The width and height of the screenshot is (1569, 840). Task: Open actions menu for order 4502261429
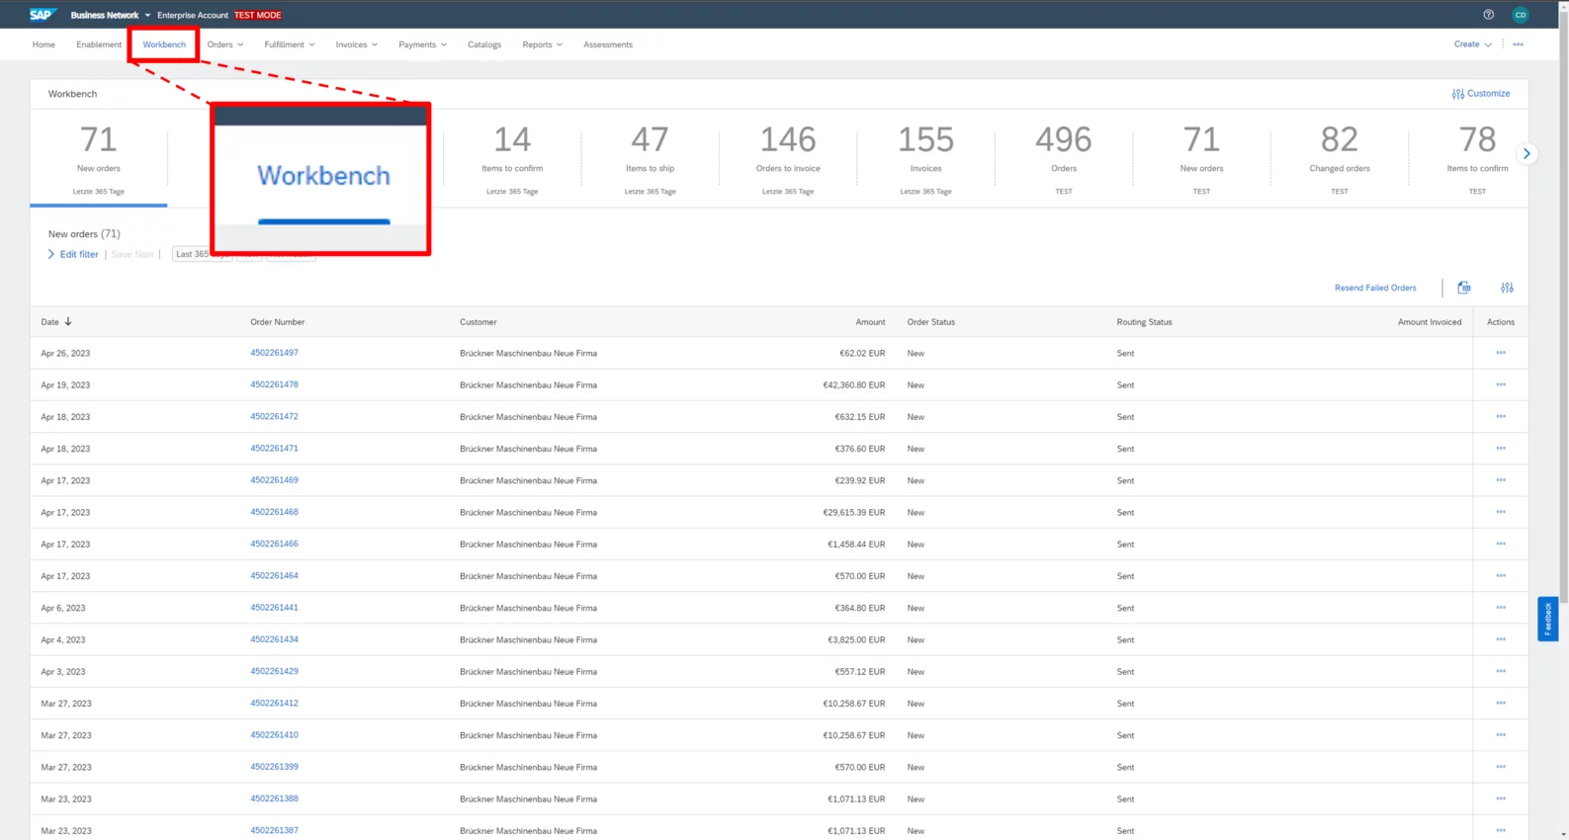pyautogui.click(x=1500, y=671)
